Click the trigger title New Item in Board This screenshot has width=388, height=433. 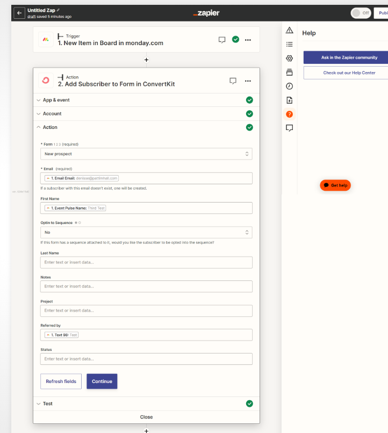pos(111,43)
